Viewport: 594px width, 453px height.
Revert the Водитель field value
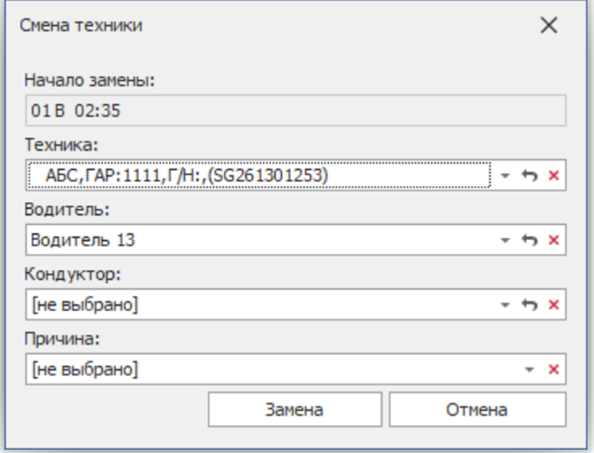[529, 240]
